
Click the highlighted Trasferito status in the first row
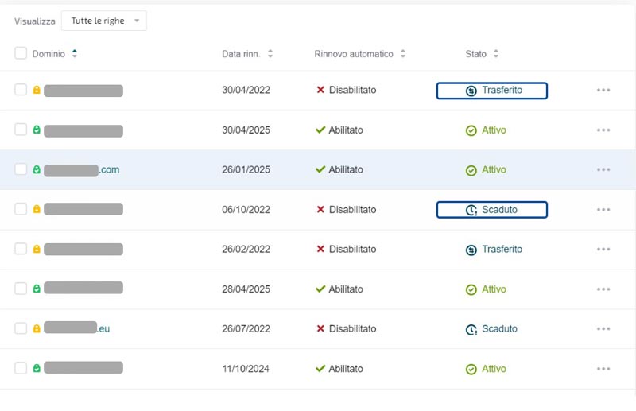point(492,91)
